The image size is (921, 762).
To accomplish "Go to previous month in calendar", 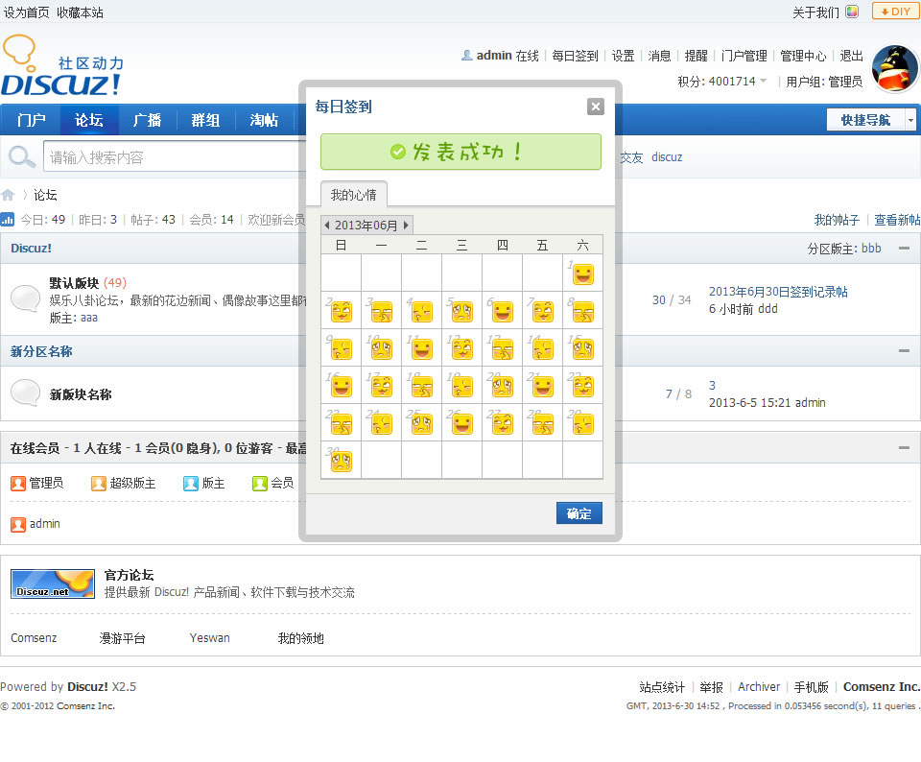I will 327,226.
